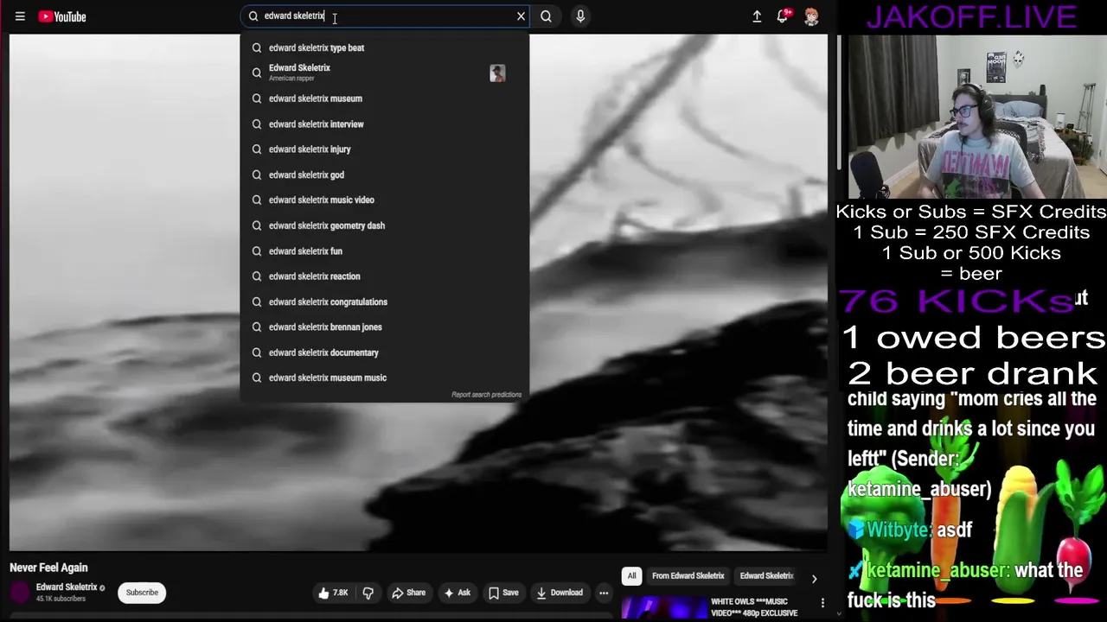Open the WHITE OWLS video thumbnail
The image size is (1107, 622).
tap(664, 608)
